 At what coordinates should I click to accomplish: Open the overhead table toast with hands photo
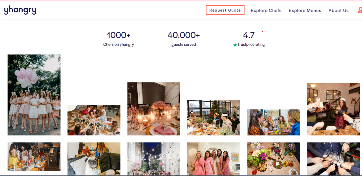point(94,120)
